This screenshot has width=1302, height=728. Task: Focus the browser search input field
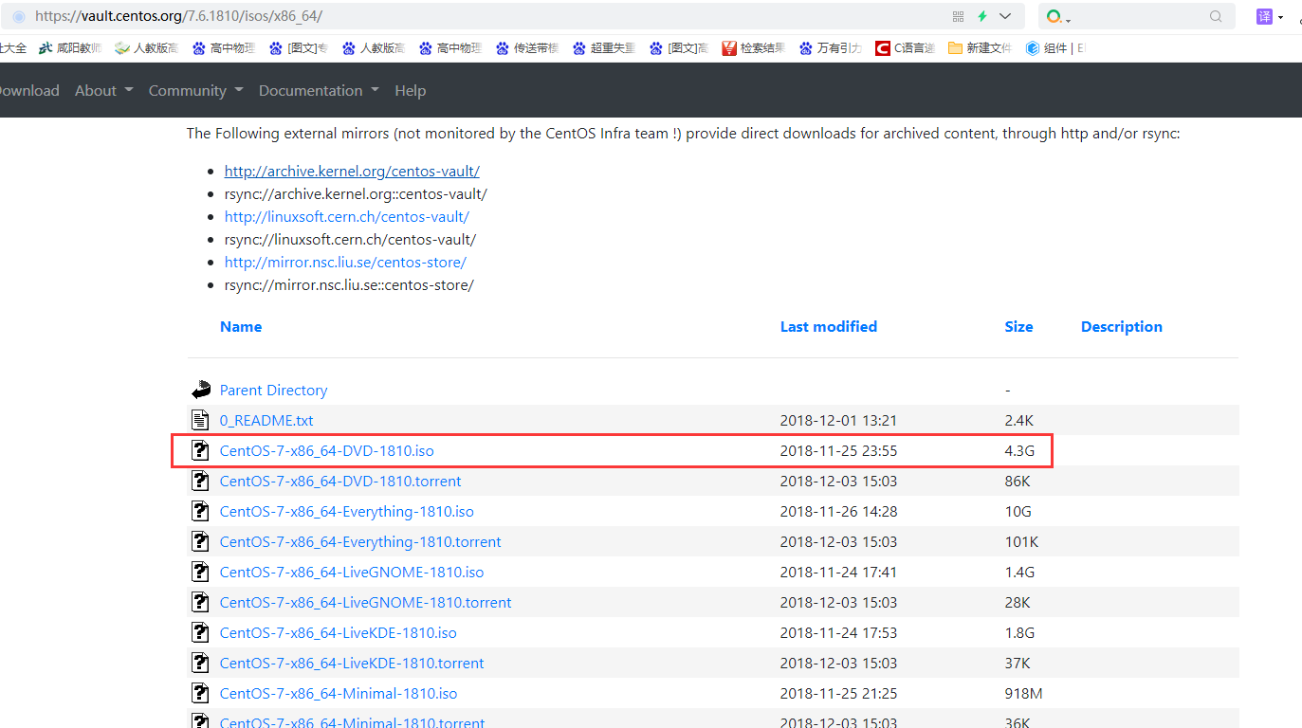(1138, 16)
